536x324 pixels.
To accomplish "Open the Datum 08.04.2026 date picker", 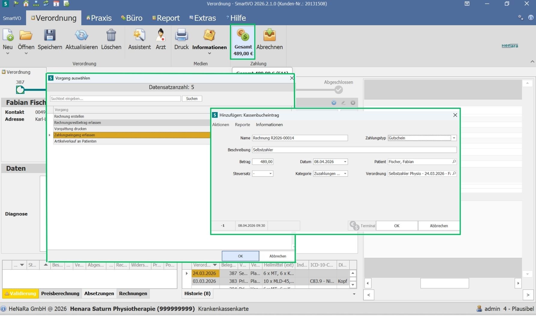I will [x=345, y=162].
